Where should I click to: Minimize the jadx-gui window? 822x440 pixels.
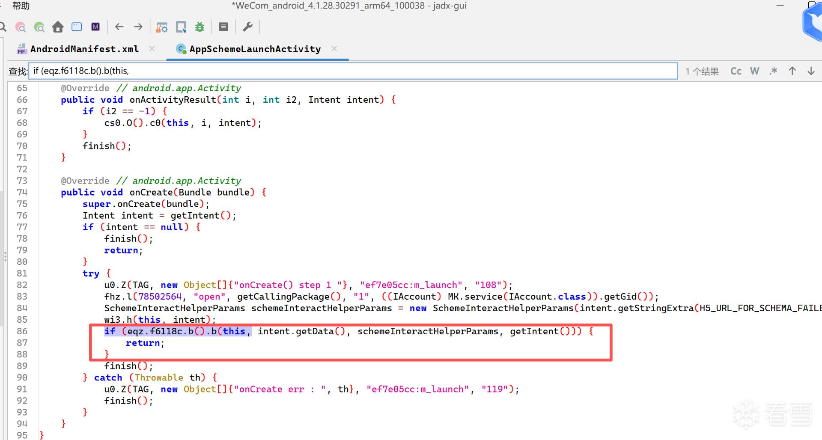pos(780,6)
